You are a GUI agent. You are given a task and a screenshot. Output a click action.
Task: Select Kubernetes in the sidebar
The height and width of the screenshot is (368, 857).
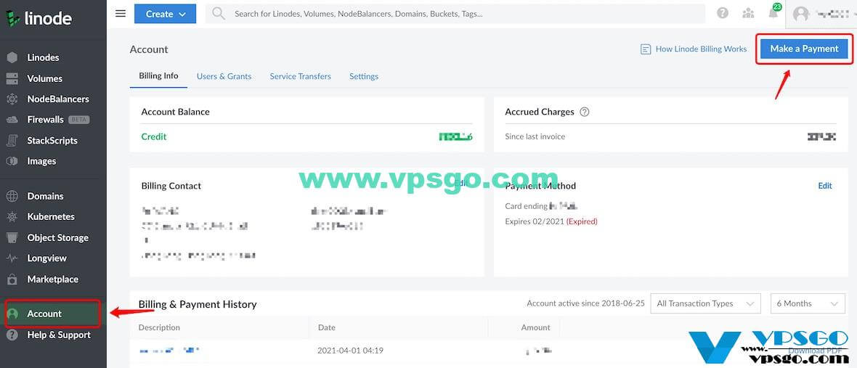point(51,217)
